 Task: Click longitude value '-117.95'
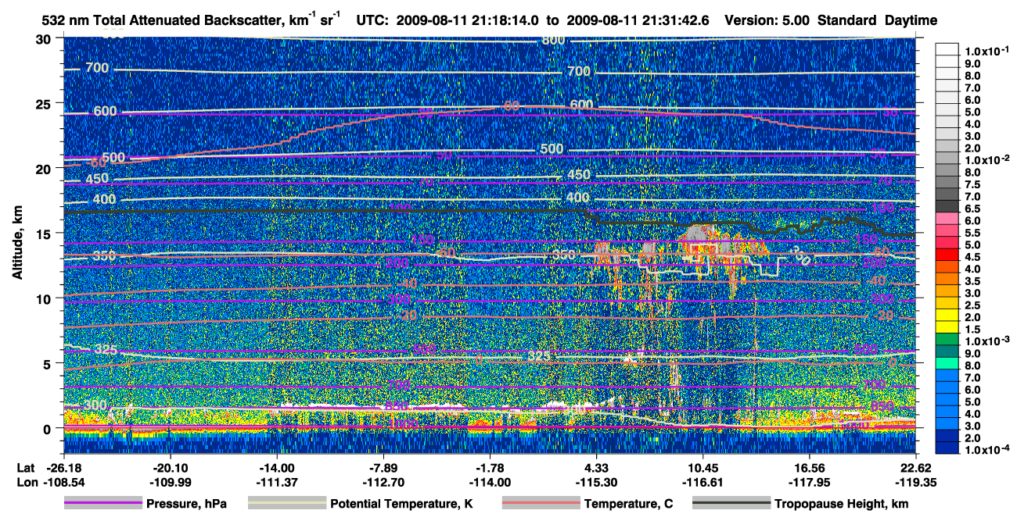(810, 481)
